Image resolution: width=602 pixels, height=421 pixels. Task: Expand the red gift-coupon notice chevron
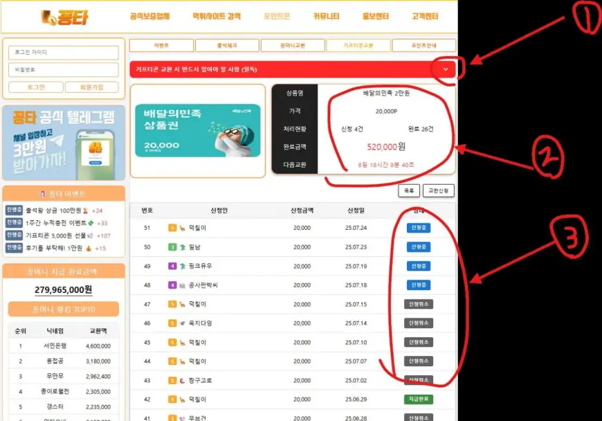coord(446,69)
